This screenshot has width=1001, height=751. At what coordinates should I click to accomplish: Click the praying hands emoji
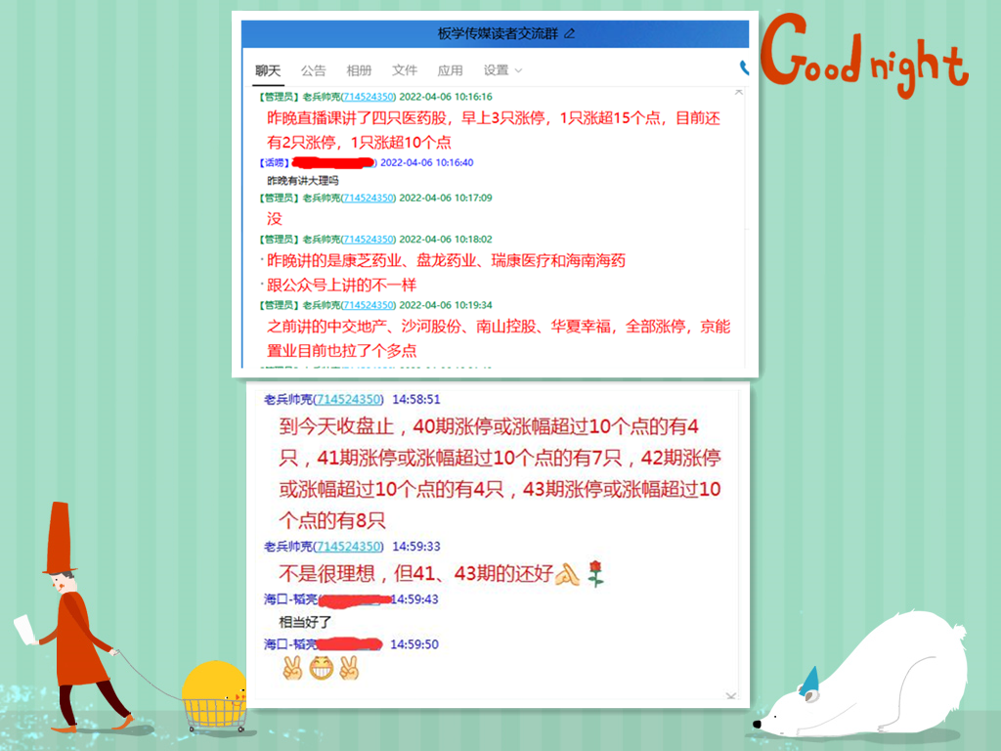tap(568, 574)
